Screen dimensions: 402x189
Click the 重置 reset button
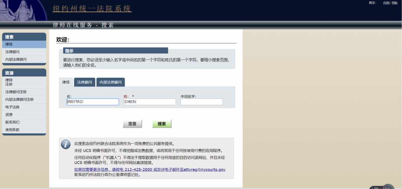tap(132, 124)
